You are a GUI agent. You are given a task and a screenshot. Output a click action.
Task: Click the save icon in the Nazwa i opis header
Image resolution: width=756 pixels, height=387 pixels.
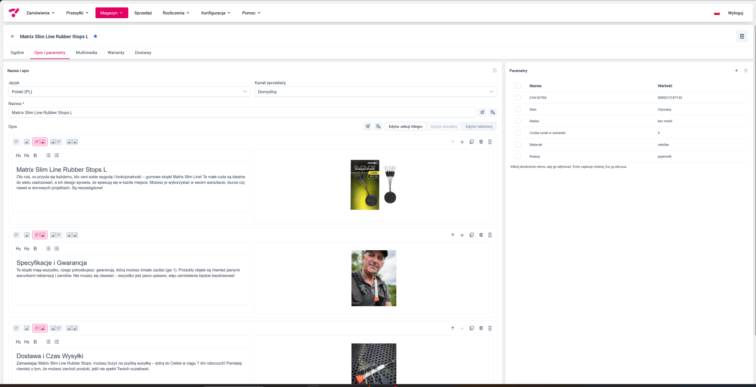[495, 70]
